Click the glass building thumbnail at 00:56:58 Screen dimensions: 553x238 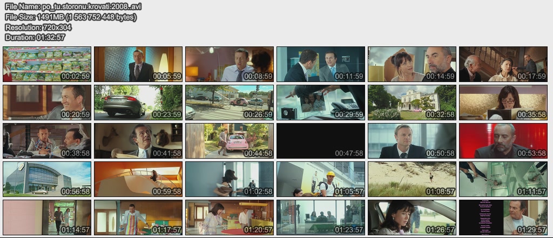coord(46,179)
